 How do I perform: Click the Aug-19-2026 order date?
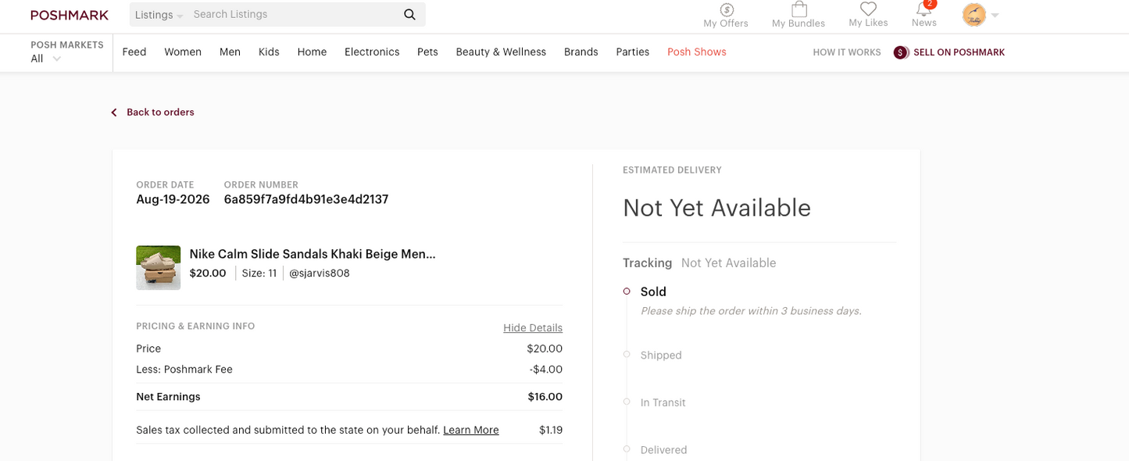click(173, 199)
